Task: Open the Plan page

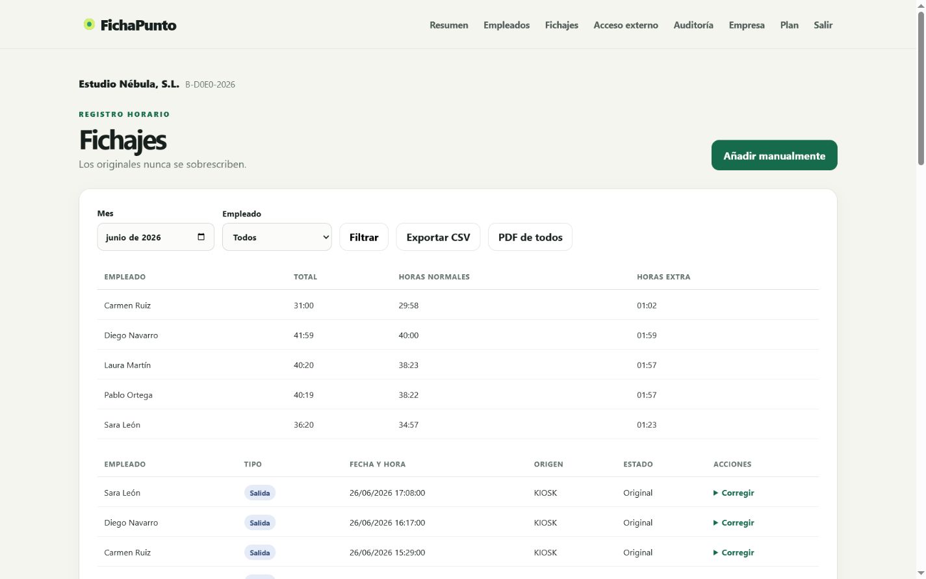Action: tap(790, 25)
